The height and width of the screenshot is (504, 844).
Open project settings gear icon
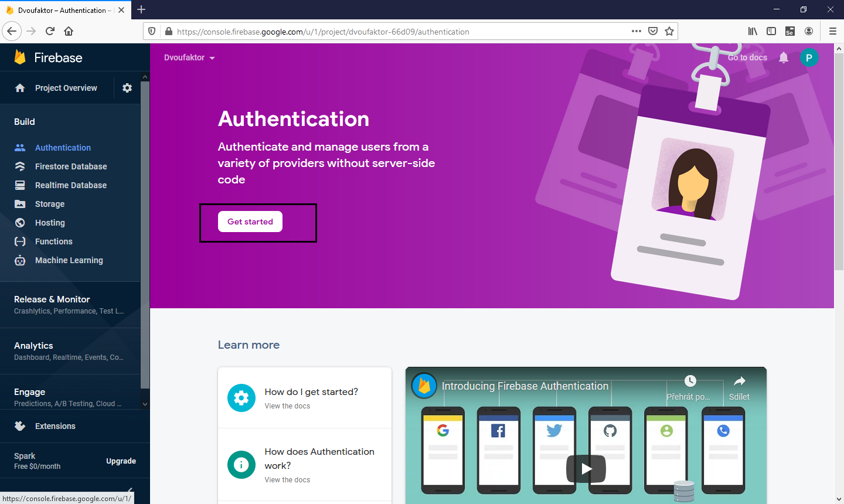[x=127, y=88]
